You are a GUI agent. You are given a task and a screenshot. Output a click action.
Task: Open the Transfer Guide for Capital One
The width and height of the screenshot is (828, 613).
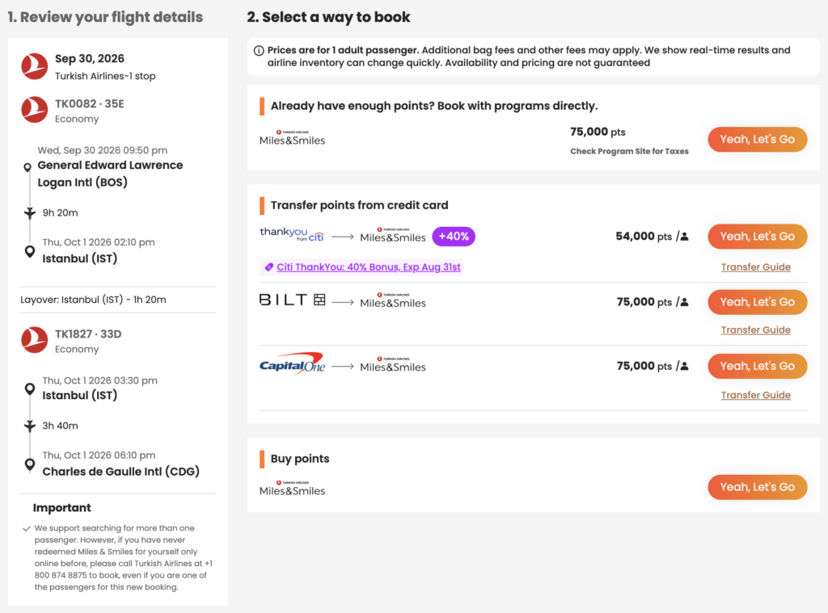pyautogui.click(x=756, y=396)
